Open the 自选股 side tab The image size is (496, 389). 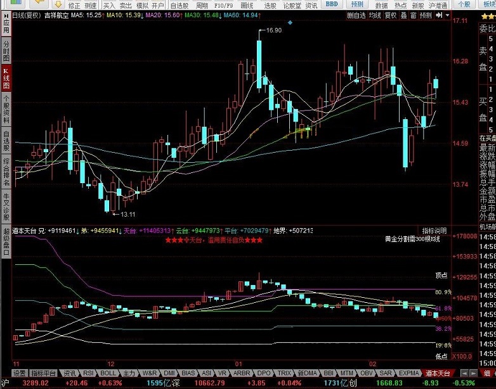[x=6, y=141]
